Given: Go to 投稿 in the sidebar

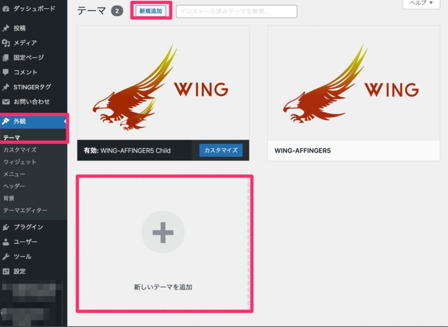Looking at the screenshot, I should [19, 28].
